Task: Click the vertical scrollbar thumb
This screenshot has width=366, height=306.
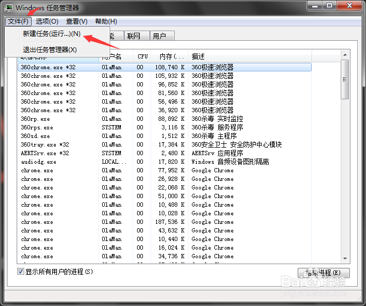Action: point(345,79)
